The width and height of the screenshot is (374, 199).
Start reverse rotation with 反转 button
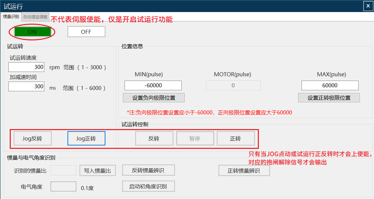click(x=154, y=138)
